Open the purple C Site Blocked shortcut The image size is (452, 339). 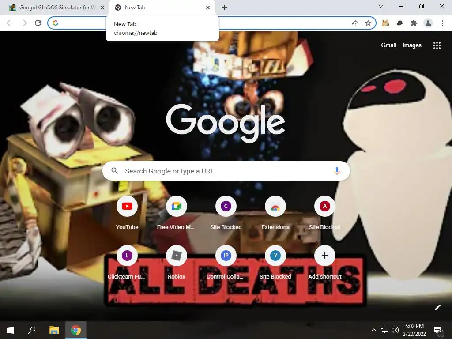tap(226, 206)
